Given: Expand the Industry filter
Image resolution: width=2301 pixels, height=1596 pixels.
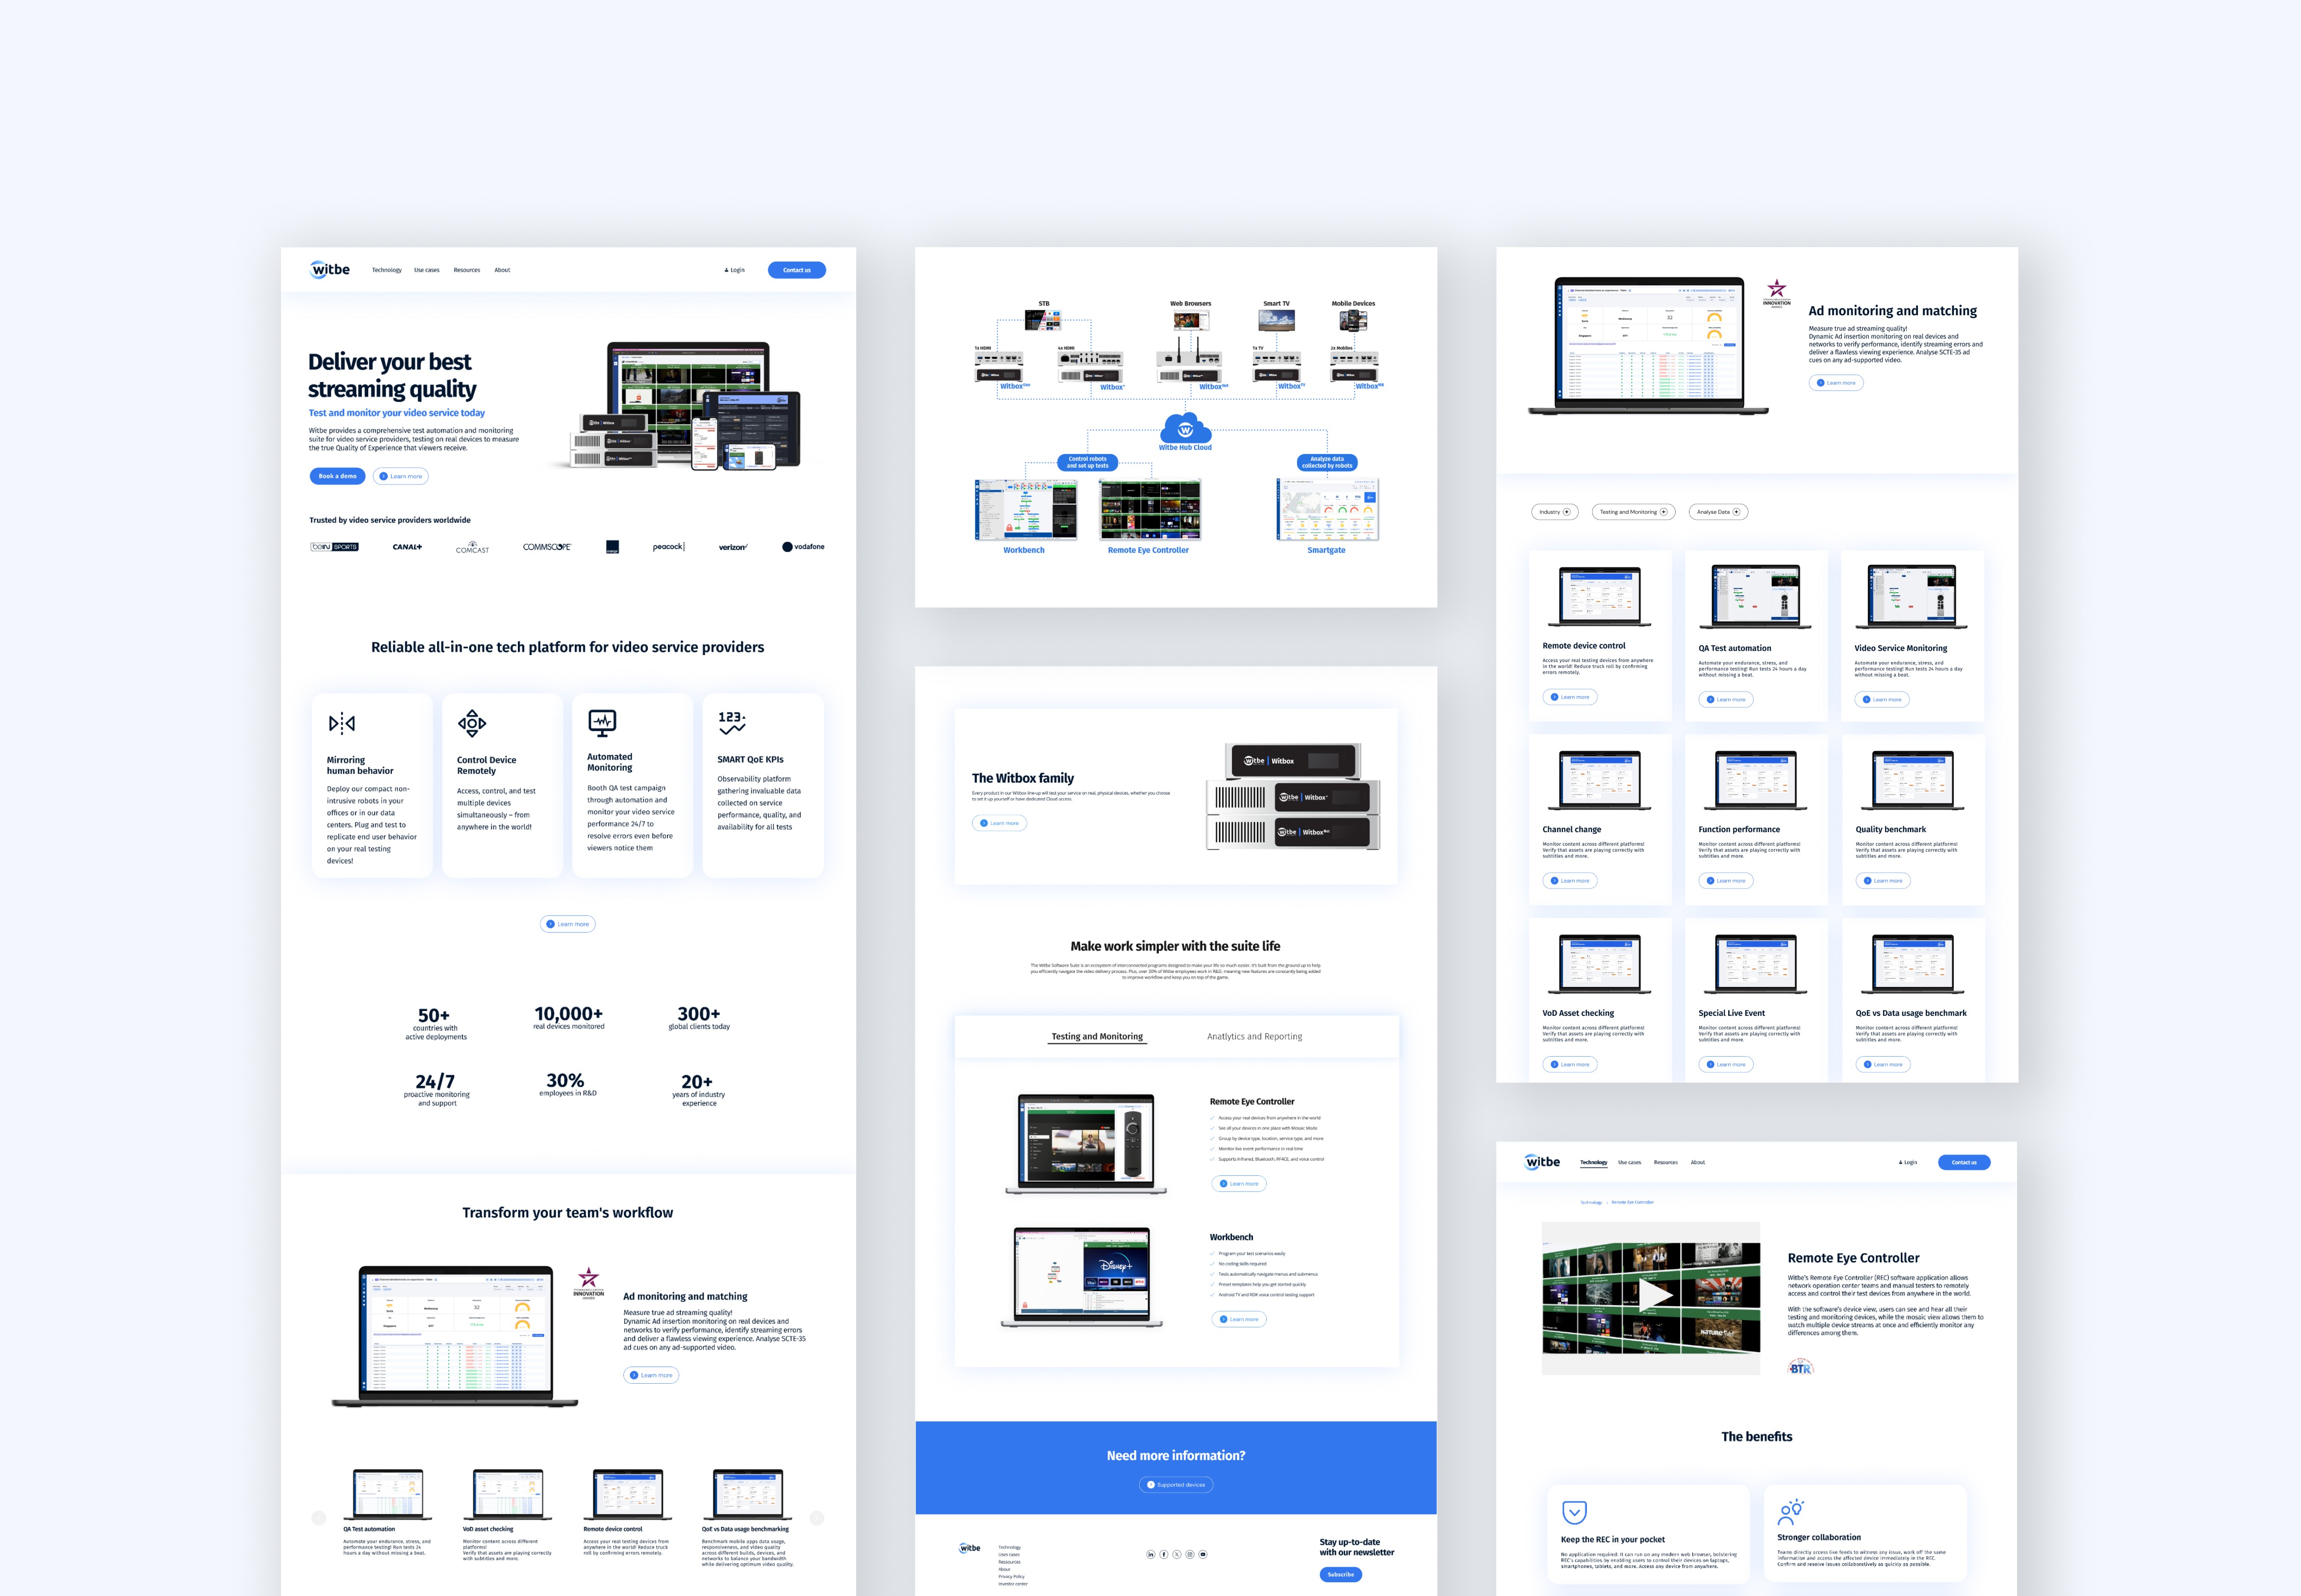Looking at the screenshot, I should pos(1554,512).
